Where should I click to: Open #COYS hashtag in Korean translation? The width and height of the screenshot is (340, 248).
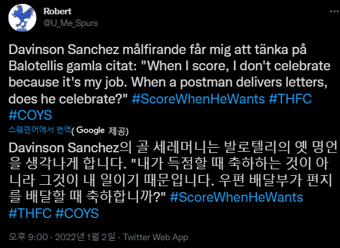pos(77,214)
